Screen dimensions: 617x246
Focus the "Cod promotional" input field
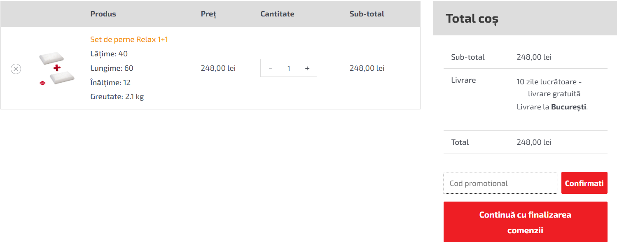[501, 183]
